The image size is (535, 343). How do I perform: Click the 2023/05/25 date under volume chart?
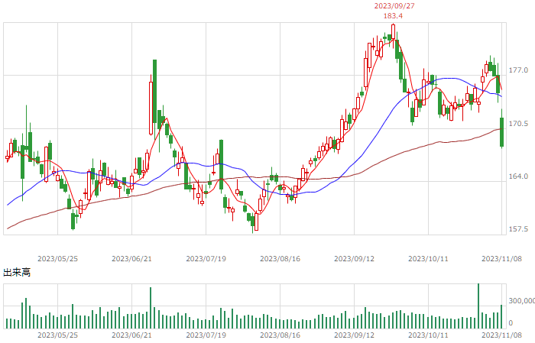pyautogui.click(x=57, y=335)
